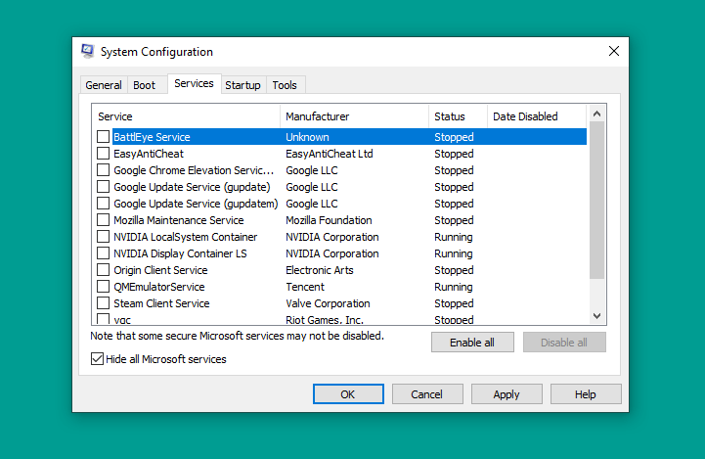
Task: Open the Tools tab
Action: coord(285,85)
